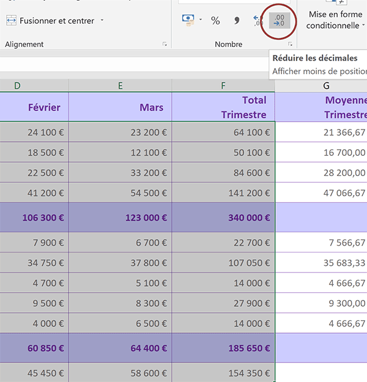Select cell containing 154 350 €
The width and height of the screenshot is (367, 382).
(223, 373)
